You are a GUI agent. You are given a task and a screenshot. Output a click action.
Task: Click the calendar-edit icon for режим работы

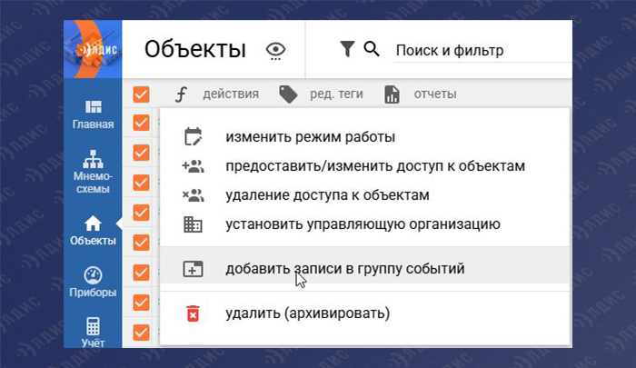pos(193,136)
